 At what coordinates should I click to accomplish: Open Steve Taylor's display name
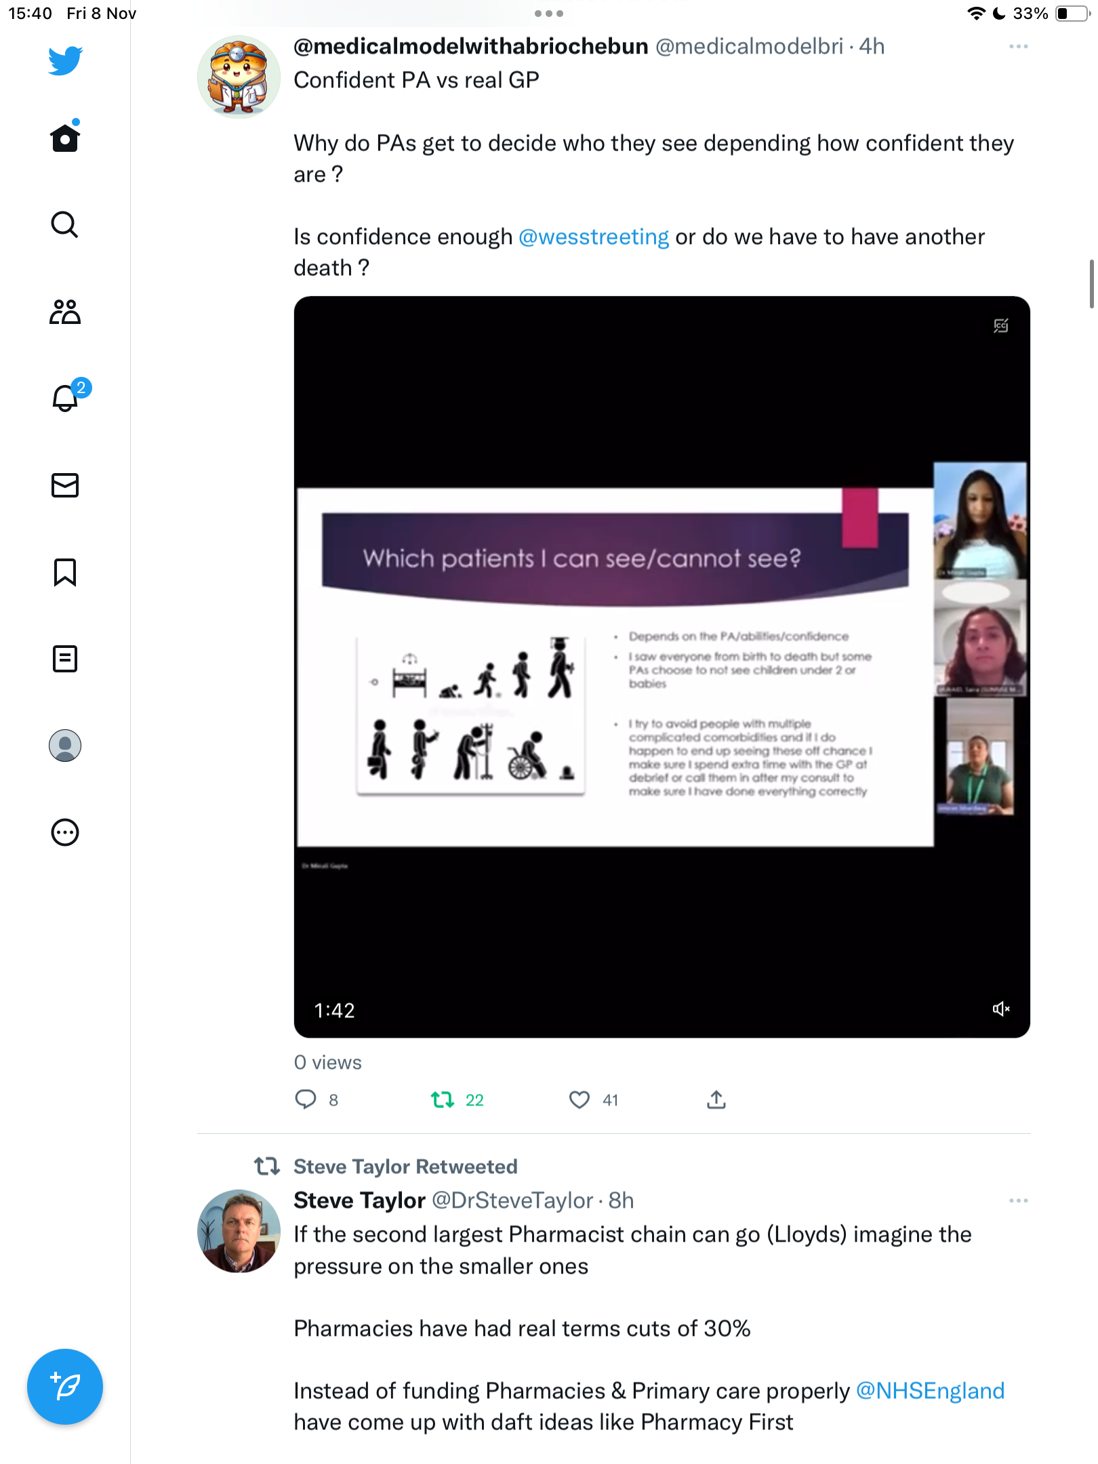(x=359, y=1200)
